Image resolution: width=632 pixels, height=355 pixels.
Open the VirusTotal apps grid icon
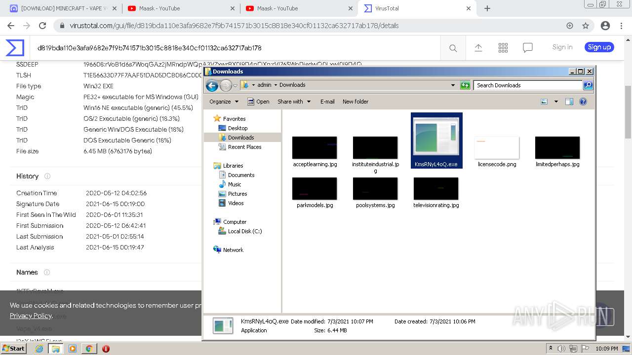point(503,48)
